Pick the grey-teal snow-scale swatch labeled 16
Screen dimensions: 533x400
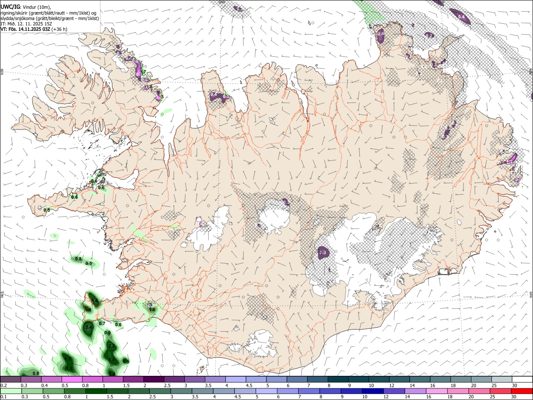click(x=440, y=380)
